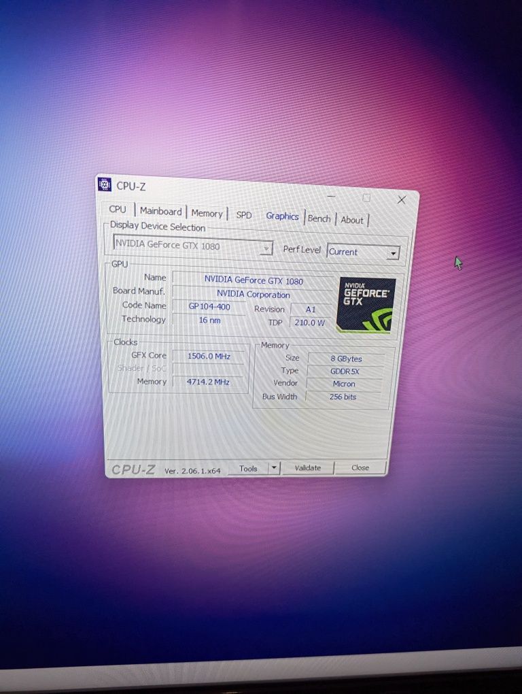Open the Bench tab

[319, 218]
